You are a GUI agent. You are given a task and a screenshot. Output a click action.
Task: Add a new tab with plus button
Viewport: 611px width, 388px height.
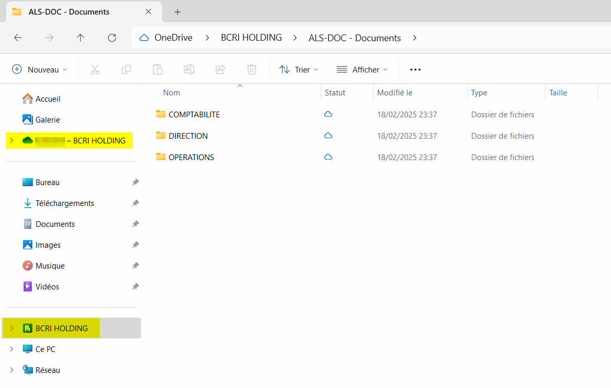click(178, 12)
